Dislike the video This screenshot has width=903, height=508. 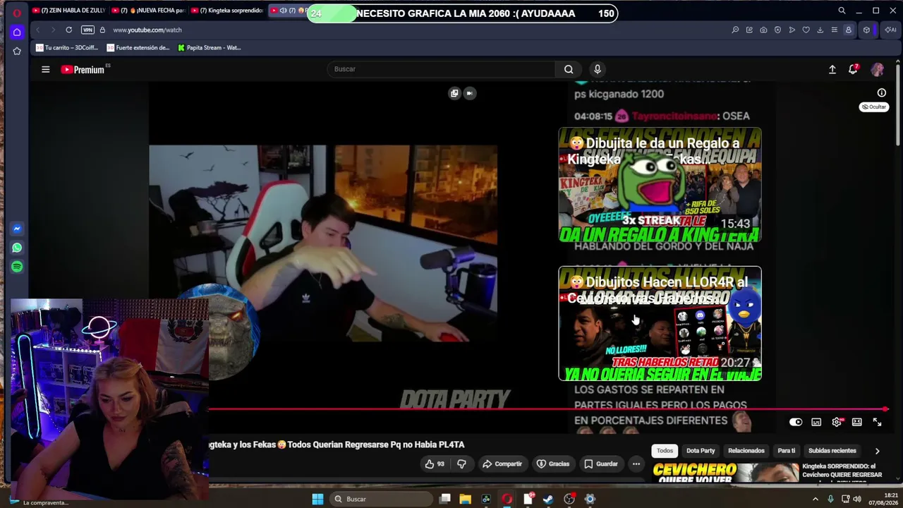coord(461,464)
